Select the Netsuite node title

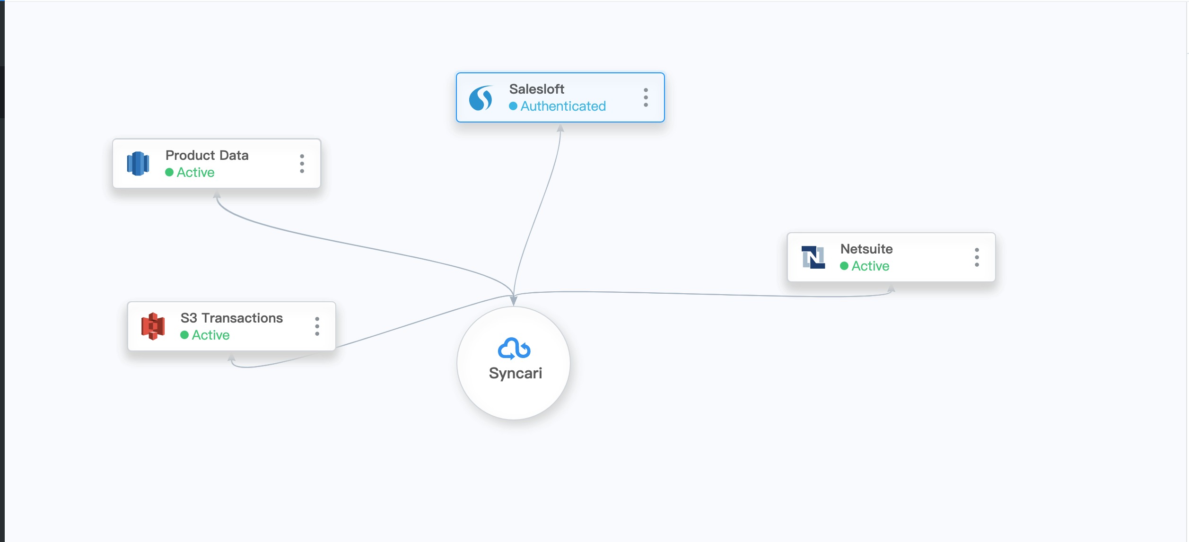(866, 249)
